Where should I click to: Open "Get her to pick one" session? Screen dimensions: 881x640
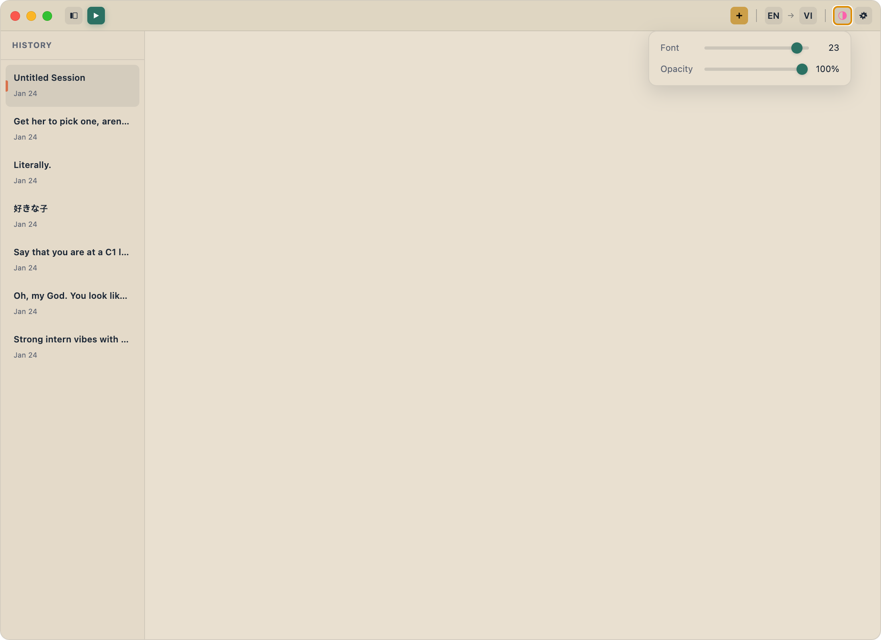[x=72, y=128]
